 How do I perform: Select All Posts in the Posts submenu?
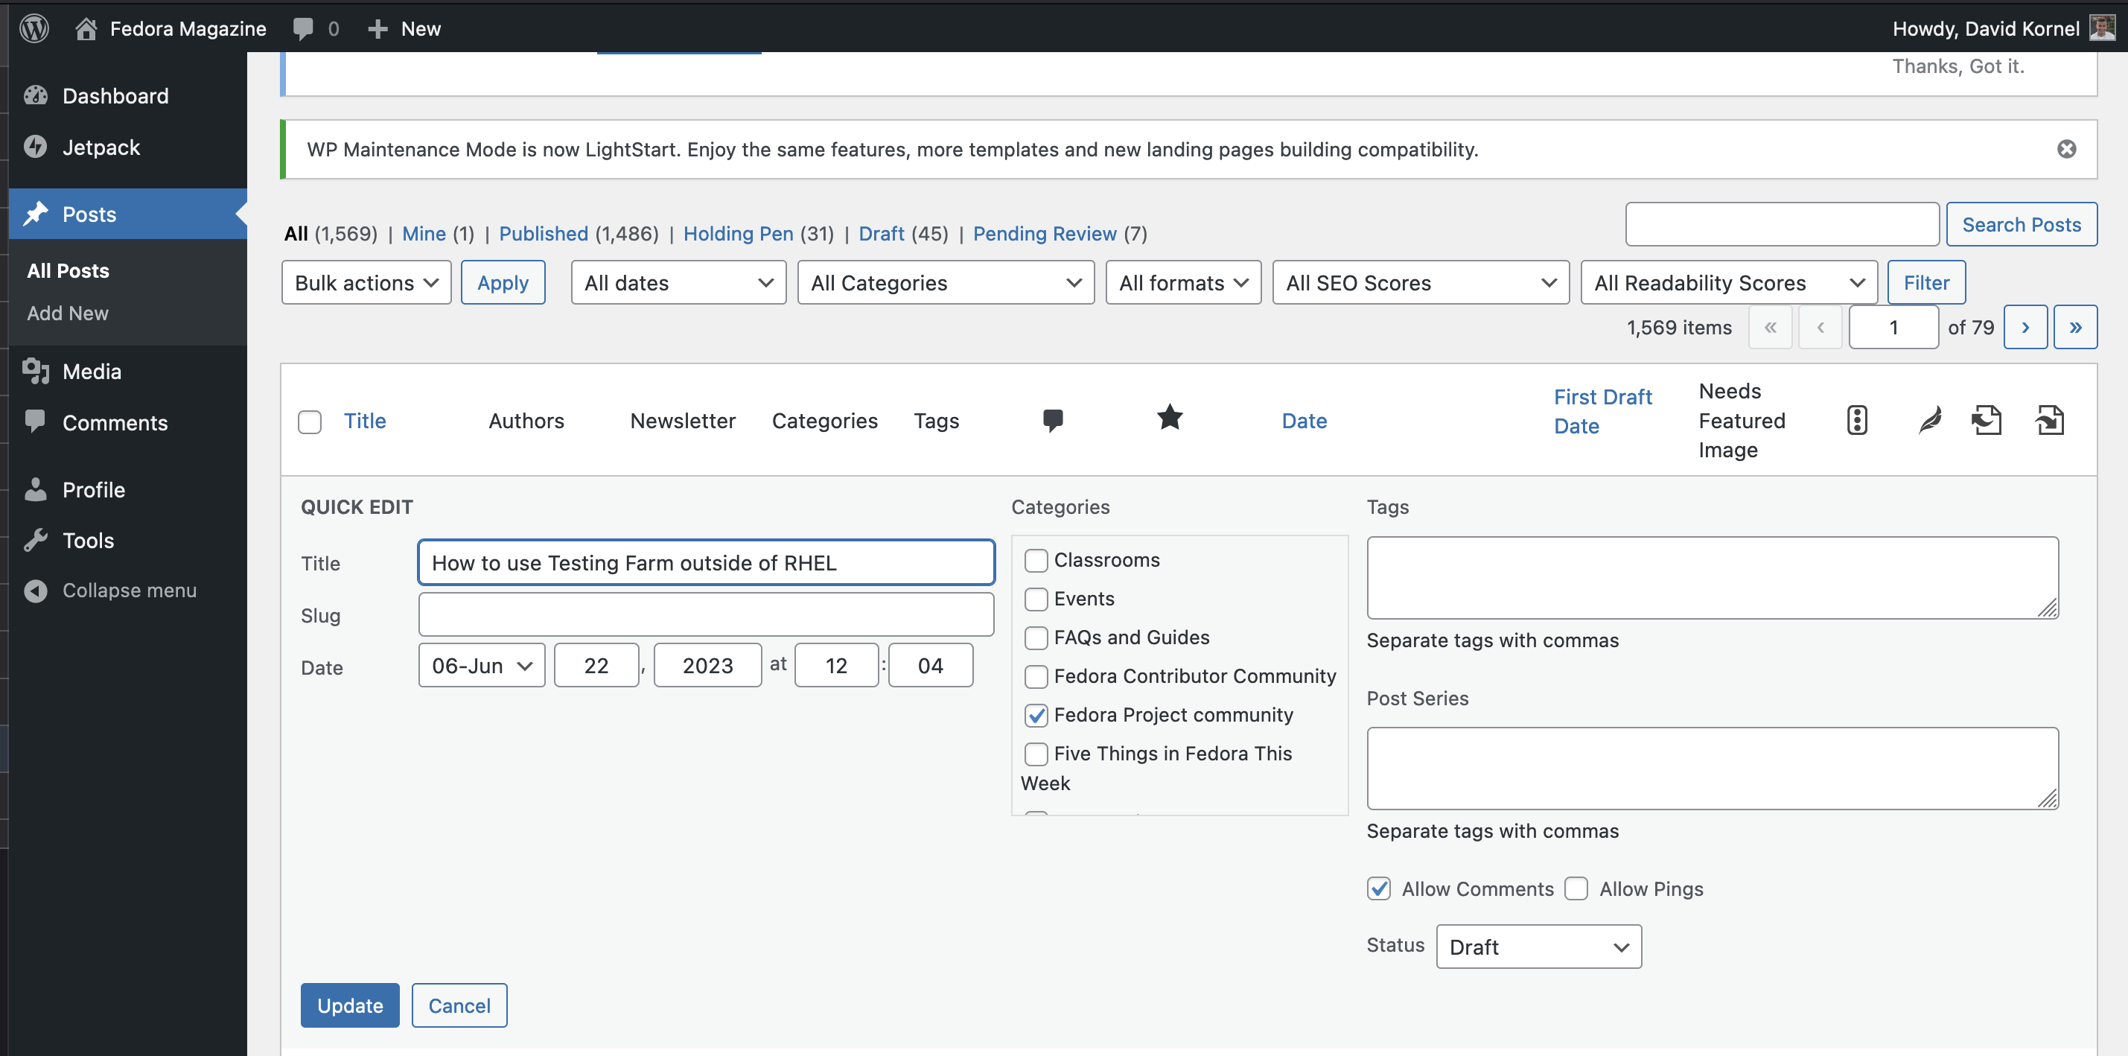pos(68,271)
